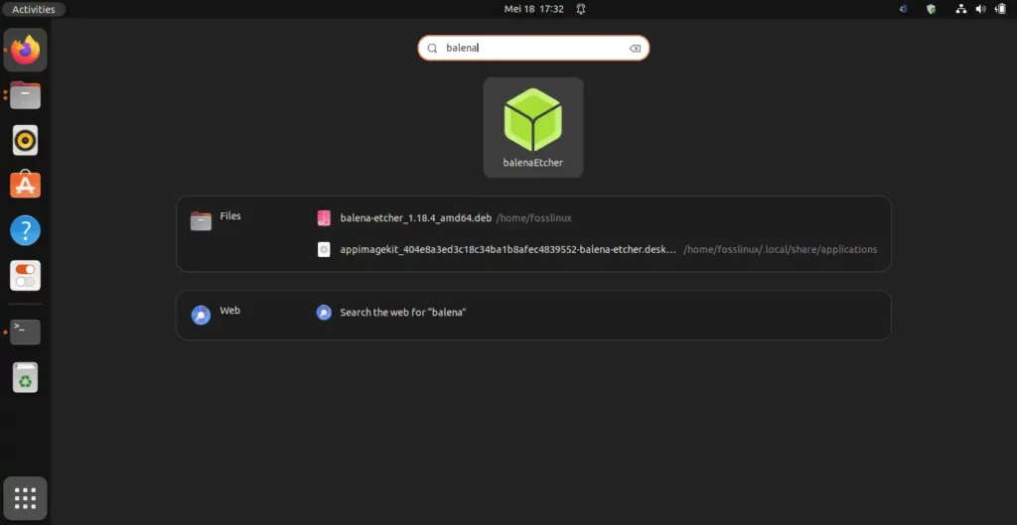Open the notification bell in top bar

pyautogui.click(x=581, y=9)
